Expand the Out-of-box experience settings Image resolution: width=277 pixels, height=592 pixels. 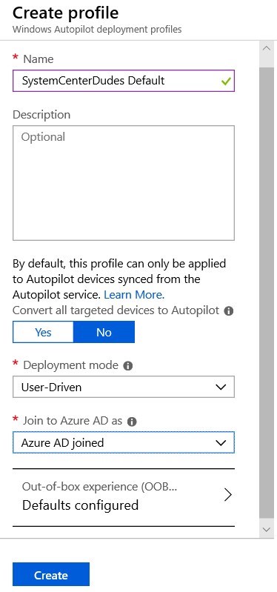pos(124,497)
